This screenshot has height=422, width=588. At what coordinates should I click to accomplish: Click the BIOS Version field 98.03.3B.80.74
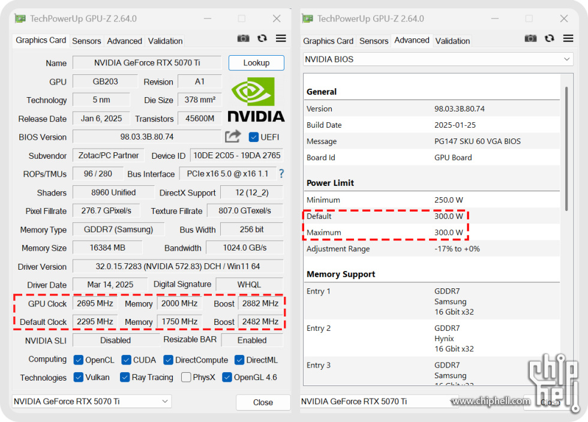[147, 137]
